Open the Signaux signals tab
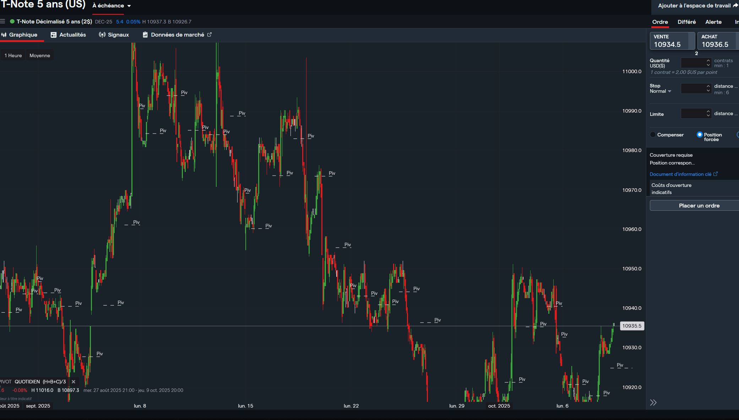This screenshot has height=420, width=739. tap(114, 35)
